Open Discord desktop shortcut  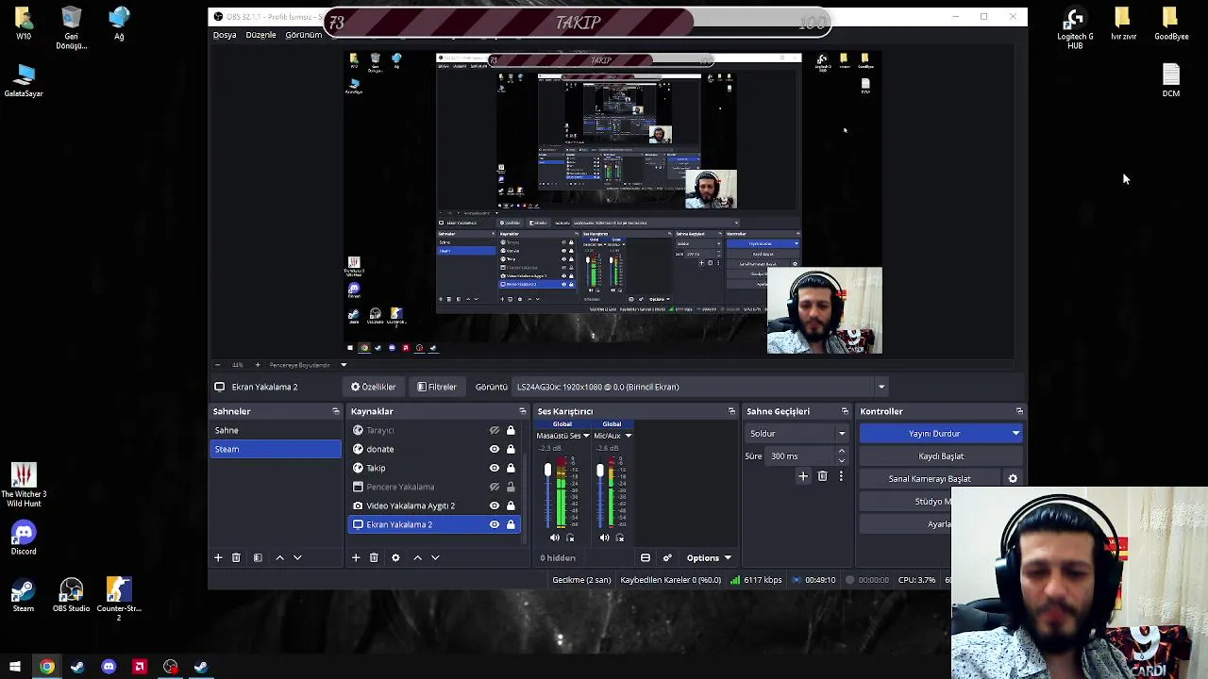click(24, 539)
